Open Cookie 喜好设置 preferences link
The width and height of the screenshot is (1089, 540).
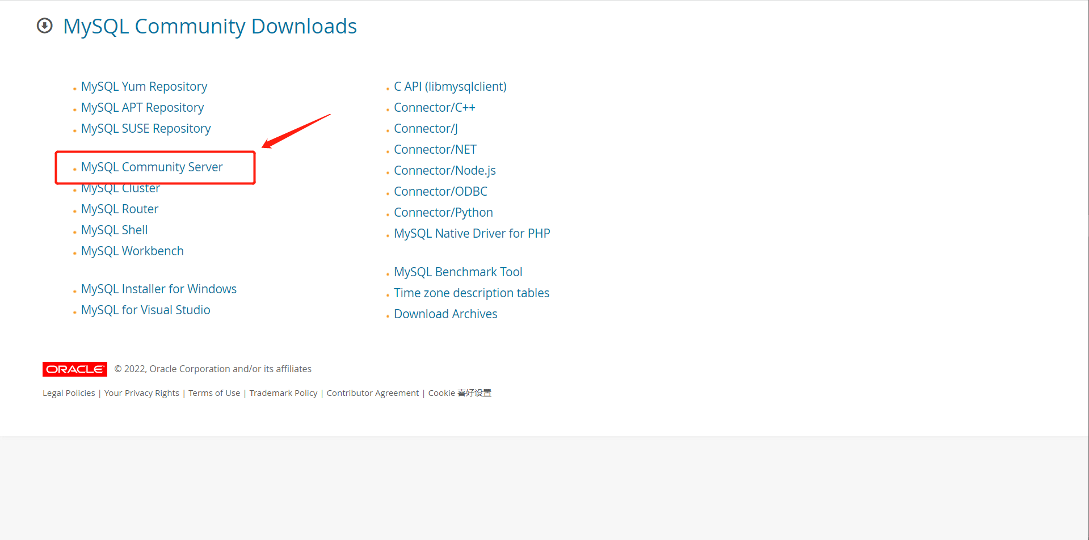(460, 393)
